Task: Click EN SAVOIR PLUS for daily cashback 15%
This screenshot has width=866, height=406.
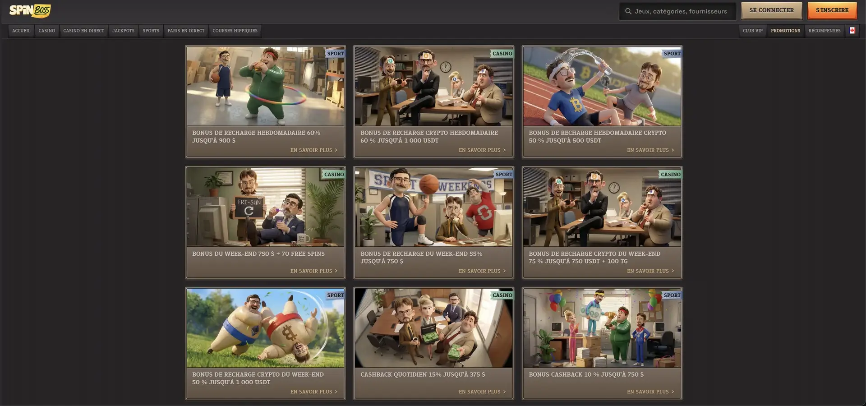Action: coord(482,392)
